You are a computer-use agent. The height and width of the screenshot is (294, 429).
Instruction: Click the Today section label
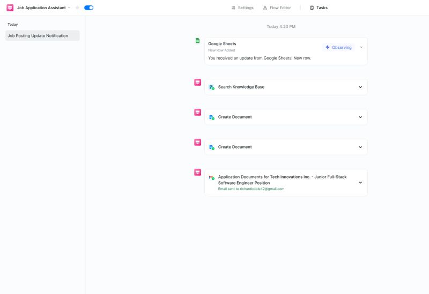click(12, 24)
